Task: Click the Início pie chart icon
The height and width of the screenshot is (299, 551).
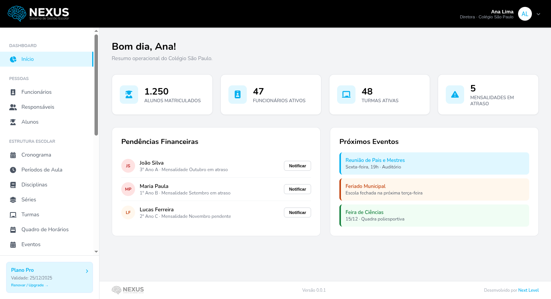Action: (13, 59)
